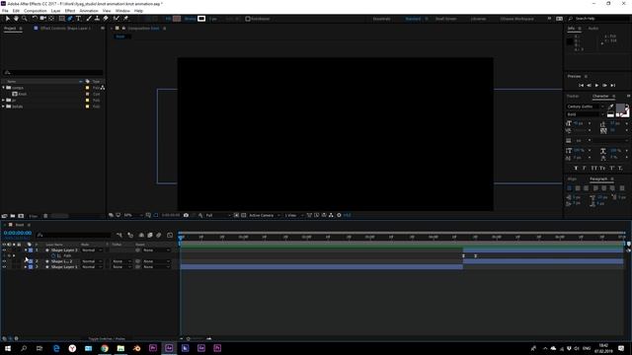Open the Active Camera view dropdown
632x355 pixels.
(x=264, y=215)
